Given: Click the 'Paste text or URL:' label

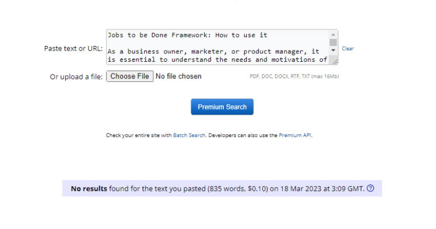Looking at the screenshot, I should [74, 48].
